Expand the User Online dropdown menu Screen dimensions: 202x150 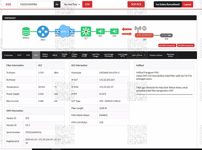coord(139,55)
